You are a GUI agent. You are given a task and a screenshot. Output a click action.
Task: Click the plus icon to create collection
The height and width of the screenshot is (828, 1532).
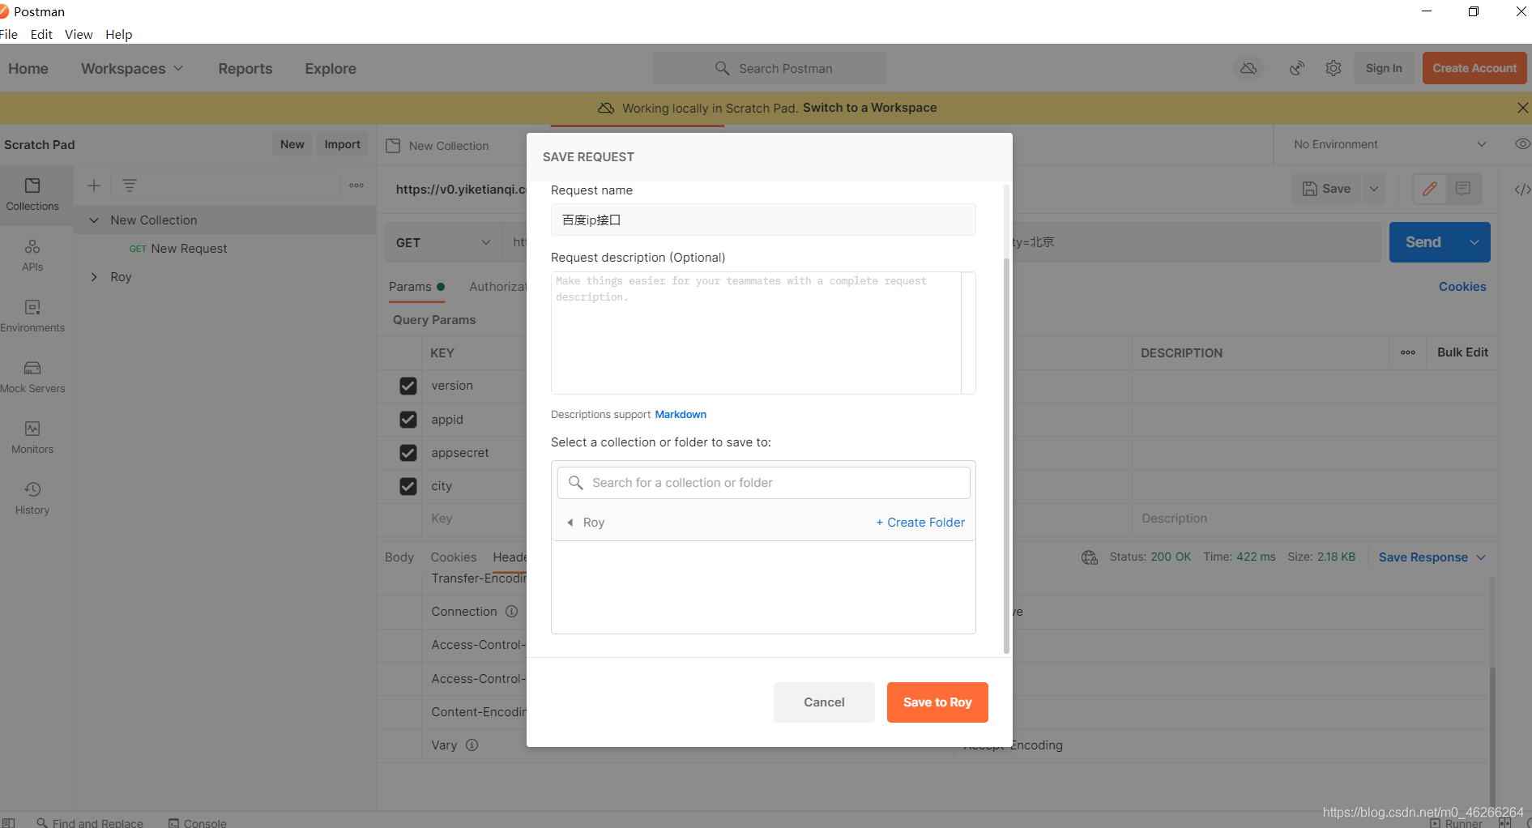pos(94,186)
